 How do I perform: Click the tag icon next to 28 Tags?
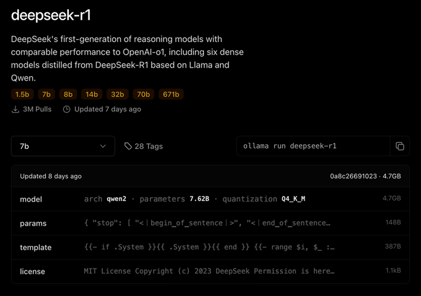coord(127,146)
